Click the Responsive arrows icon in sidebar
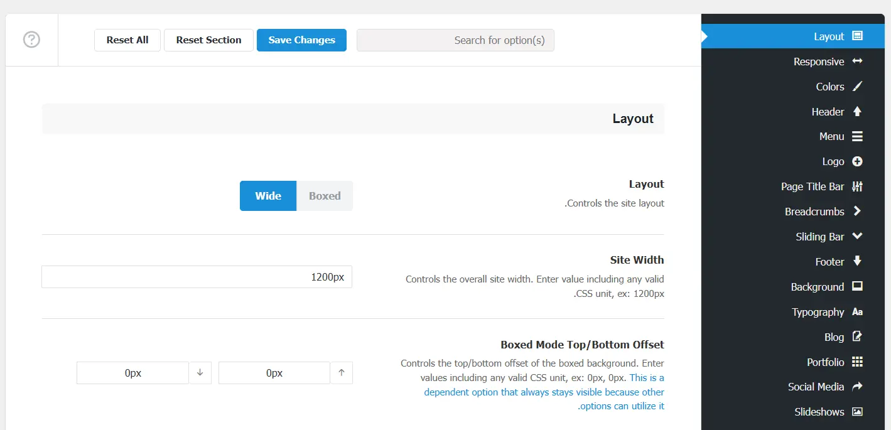The width and height of the screenshot is (891, 430). coord(857,62)
